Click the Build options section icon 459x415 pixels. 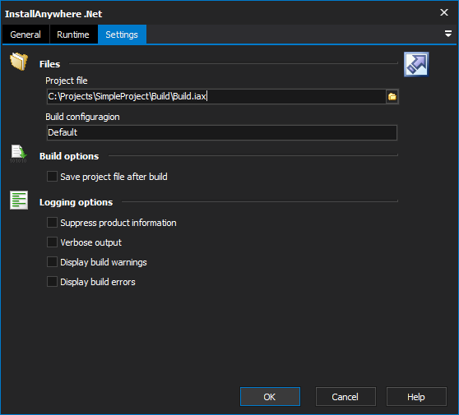click(x=18, y=154)
